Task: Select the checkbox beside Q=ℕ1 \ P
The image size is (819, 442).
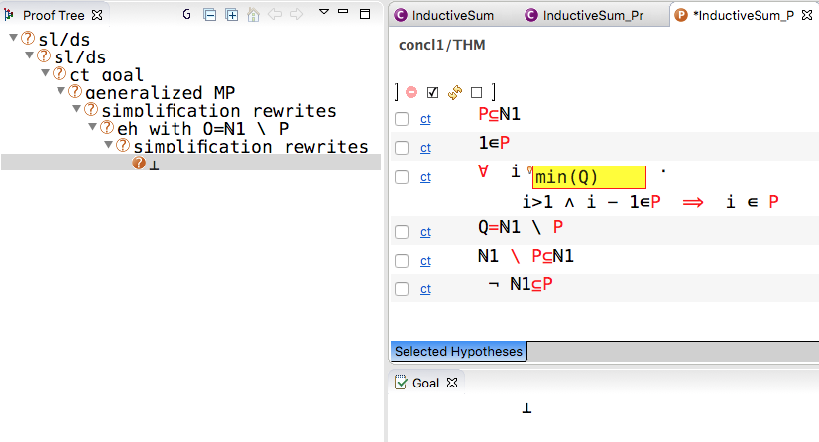Action: click(402, 232)
